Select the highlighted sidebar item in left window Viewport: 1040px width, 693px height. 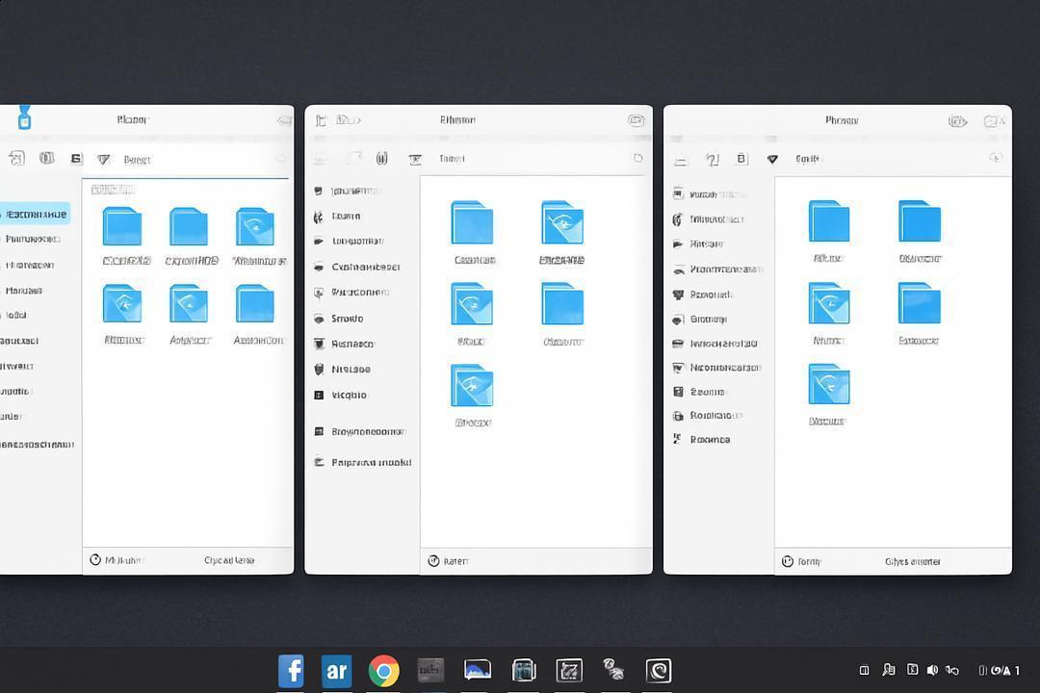[36, 215]
